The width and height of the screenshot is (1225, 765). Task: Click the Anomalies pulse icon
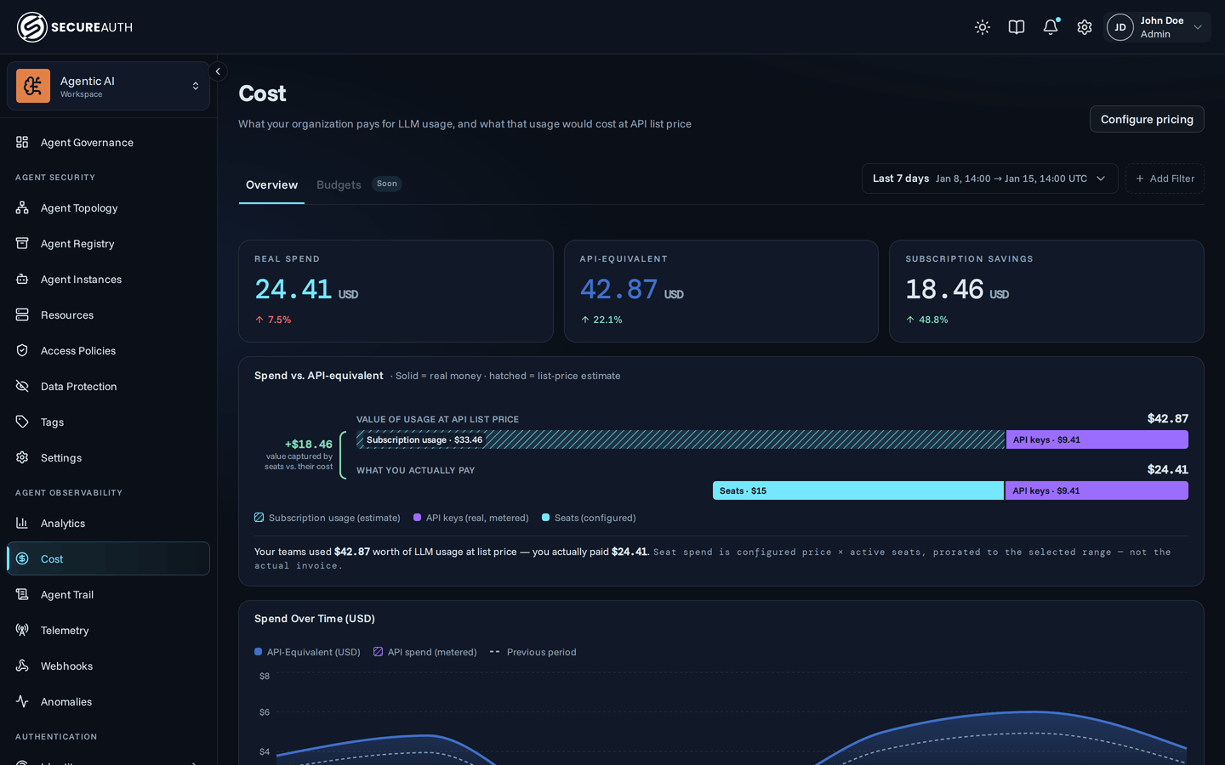(22, 701)
